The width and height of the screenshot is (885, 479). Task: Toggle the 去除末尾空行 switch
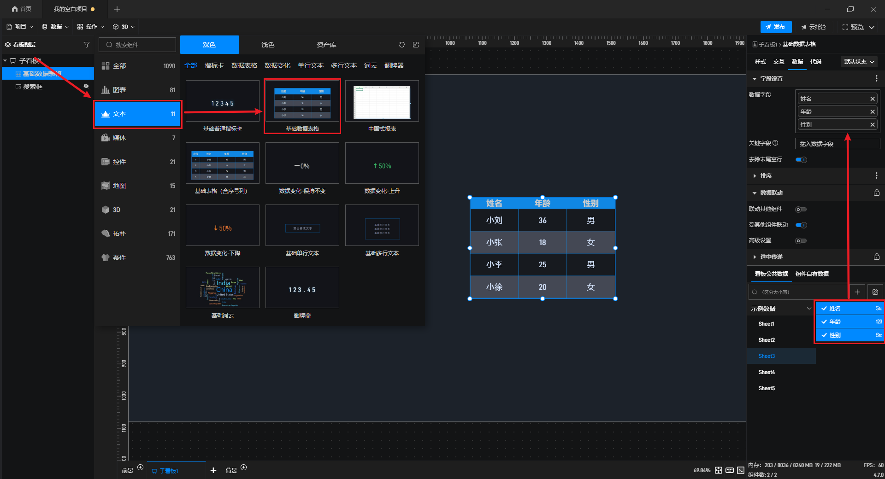click(x=801, y=160)
